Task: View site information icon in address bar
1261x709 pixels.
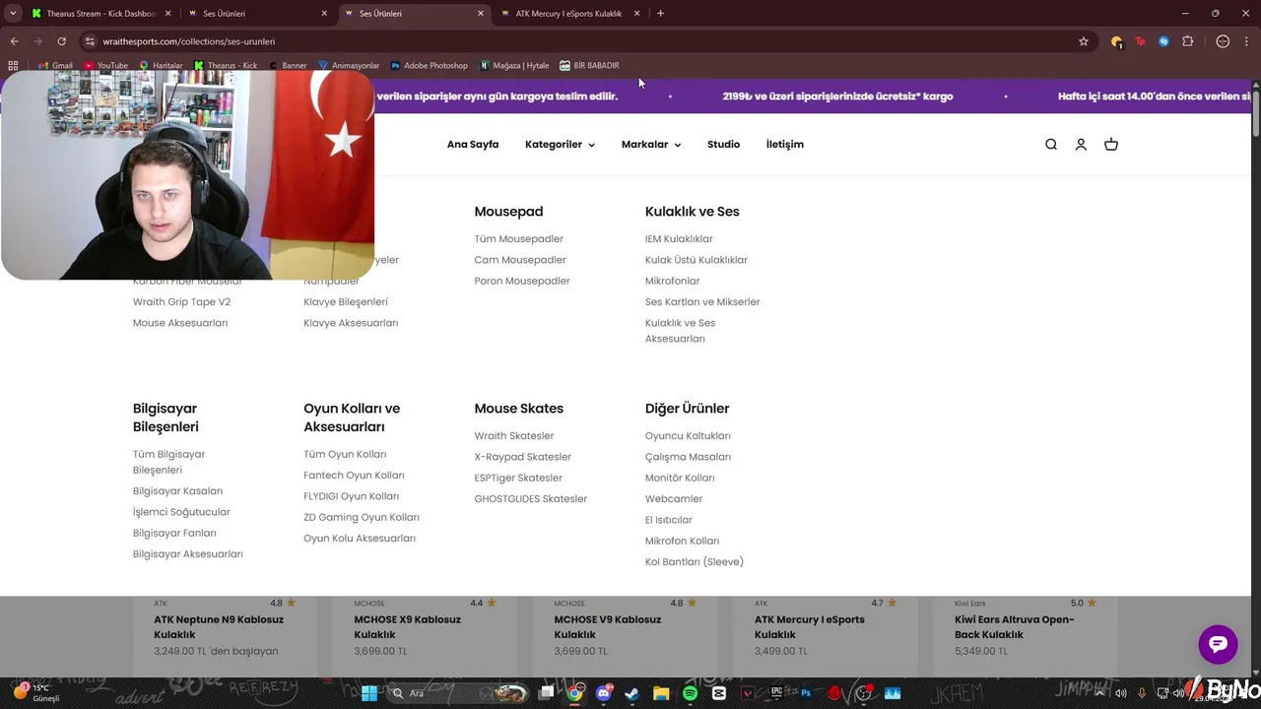Action: coord(90,41)
